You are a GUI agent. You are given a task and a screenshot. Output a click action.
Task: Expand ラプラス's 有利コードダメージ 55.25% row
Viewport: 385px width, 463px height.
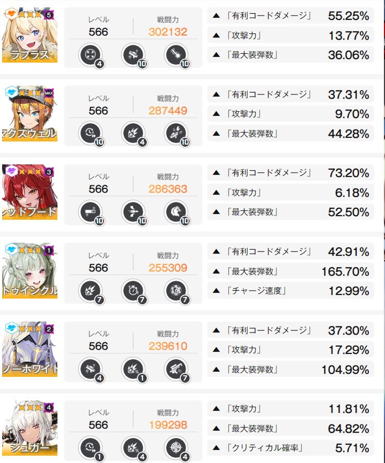291,16
